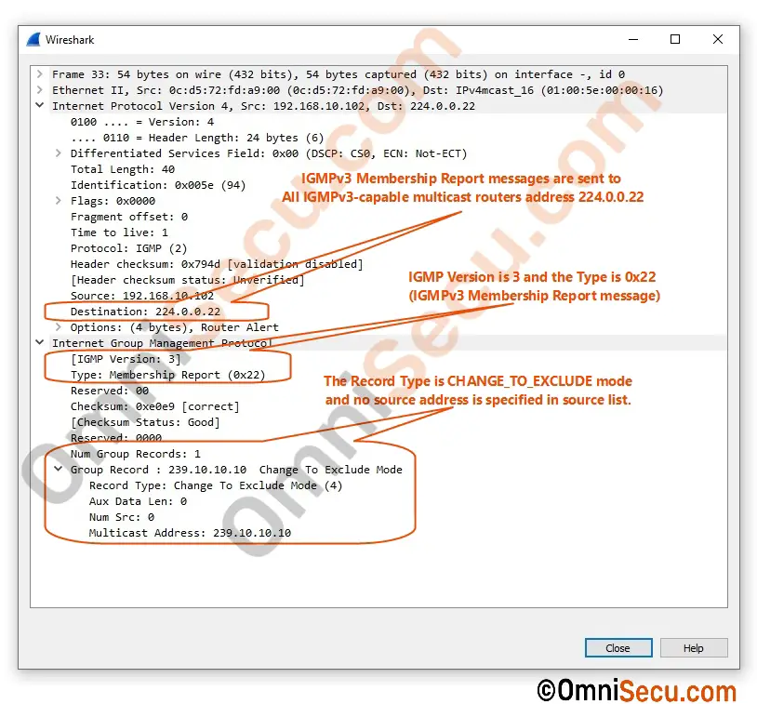Select Group Record 239.10.10.10 line

[x=236, y=470]
